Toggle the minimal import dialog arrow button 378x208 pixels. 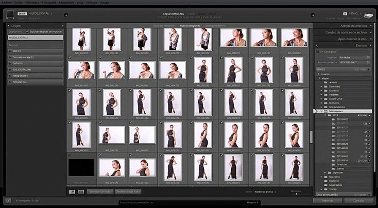(8, 200)
